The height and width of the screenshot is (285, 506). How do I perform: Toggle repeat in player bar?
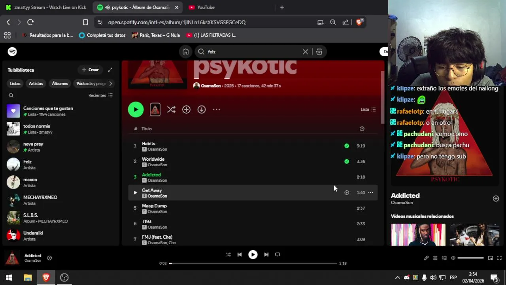point(278,255)
